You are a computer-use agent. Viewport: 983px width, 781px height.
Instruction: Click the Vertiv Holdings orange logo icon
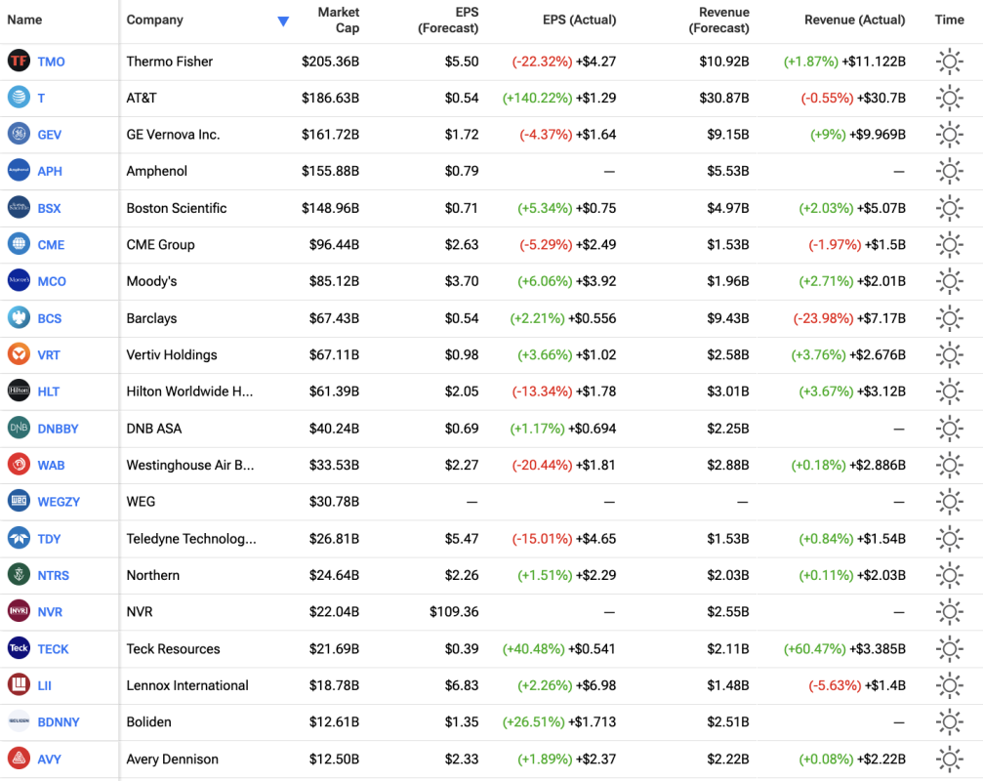[x=19, y=354]
